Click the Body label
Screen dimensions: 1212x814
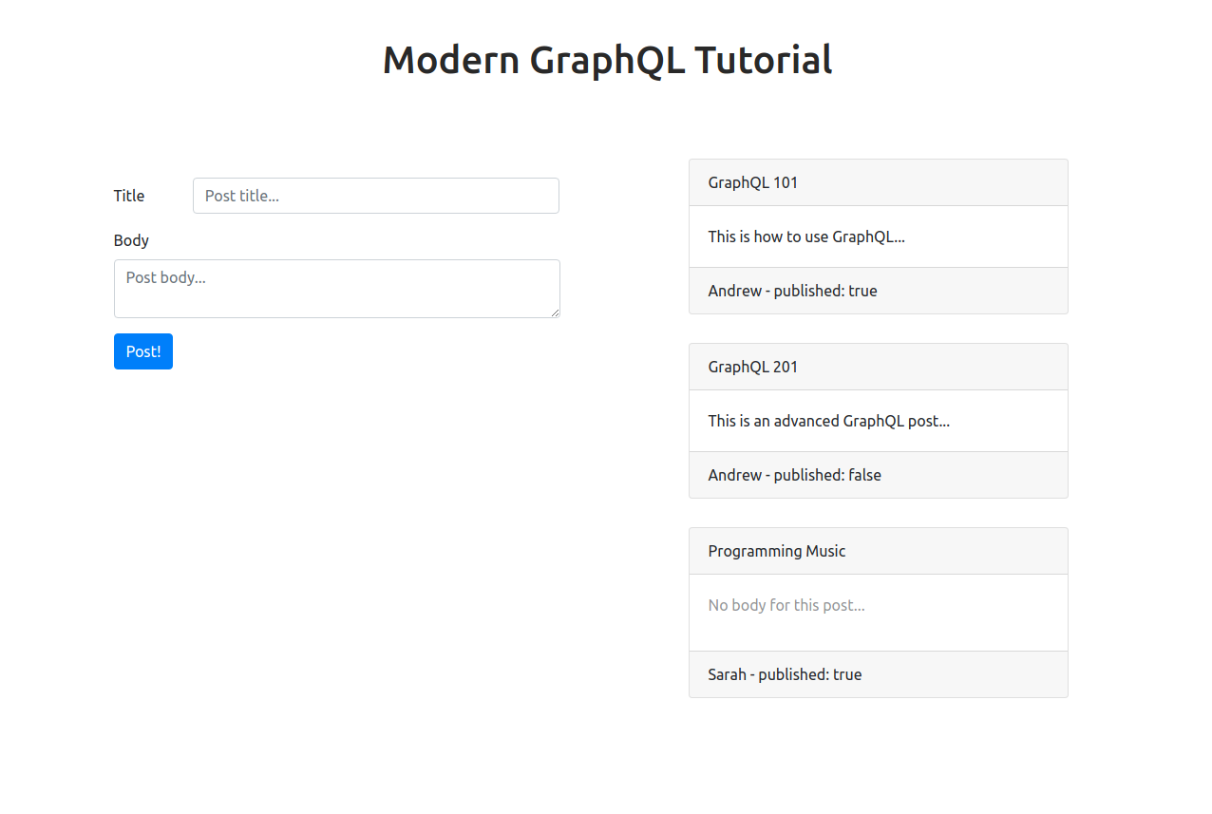(131, 240)
